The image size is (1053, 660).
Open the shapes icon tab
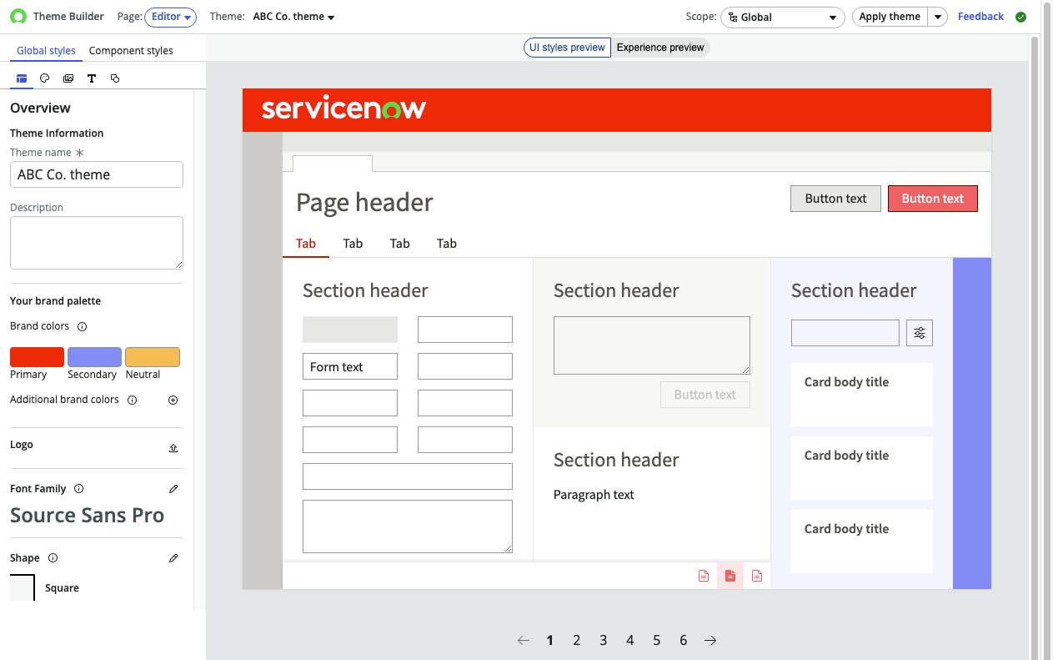[115, 78]
